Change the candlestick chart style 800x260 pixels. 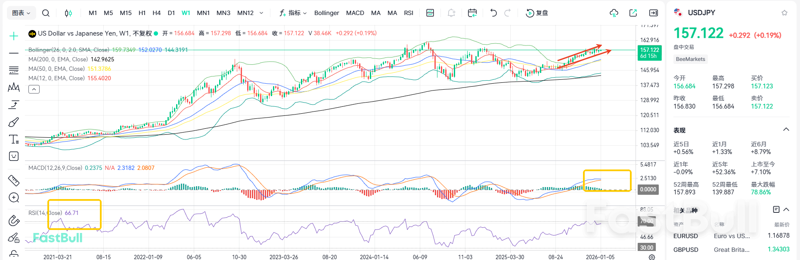tap(68, 13)
